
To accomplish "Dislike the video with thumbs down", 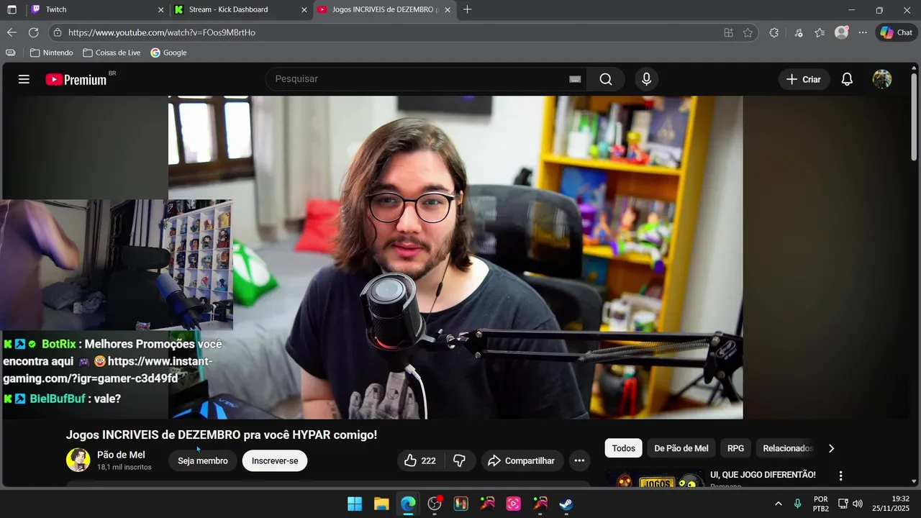I will pos(459,460).
